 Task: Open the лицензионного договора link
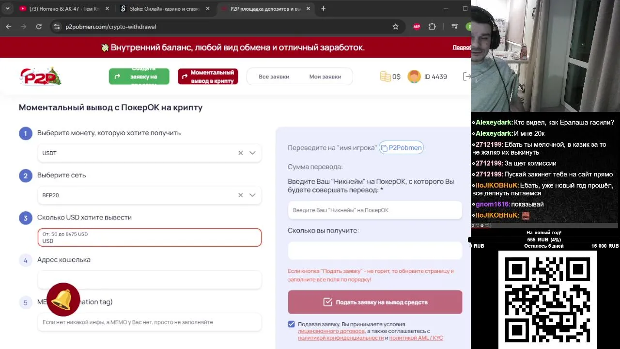[331, 331]
